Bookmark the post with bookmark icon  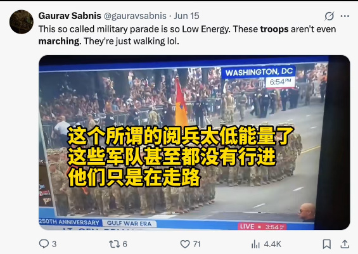pyautogui.click(x=327, y=244)
